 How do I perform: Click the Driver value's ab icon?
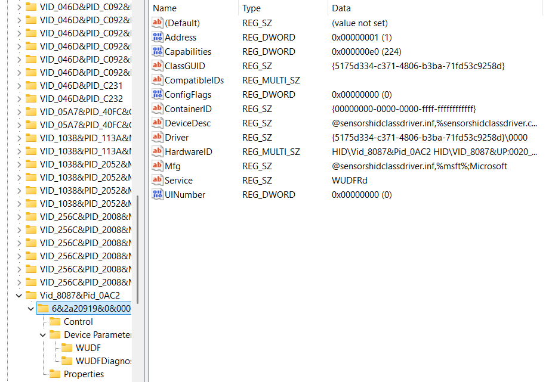point(158,137)
